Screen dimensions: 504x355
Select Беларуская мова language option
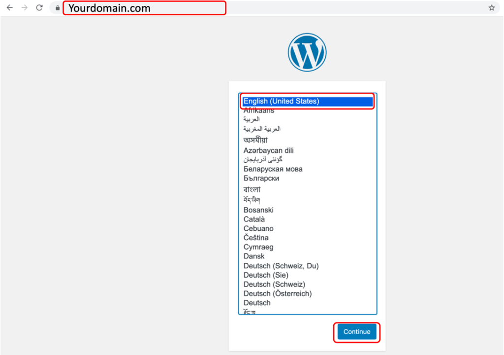[x=308, y=169]
